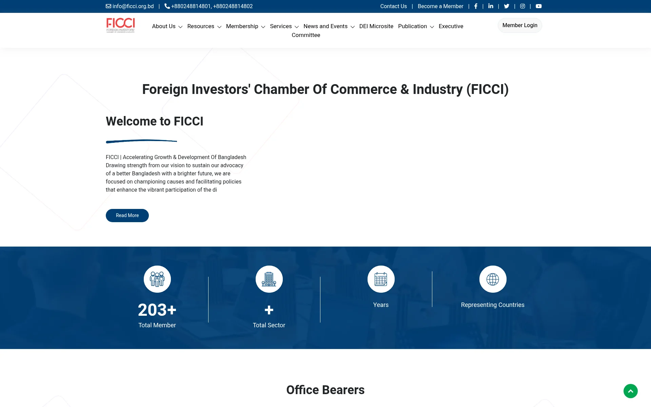Click the Years calendar icon
The height and width of the screenshot is (407, 651).
click(x=381, y=279)
